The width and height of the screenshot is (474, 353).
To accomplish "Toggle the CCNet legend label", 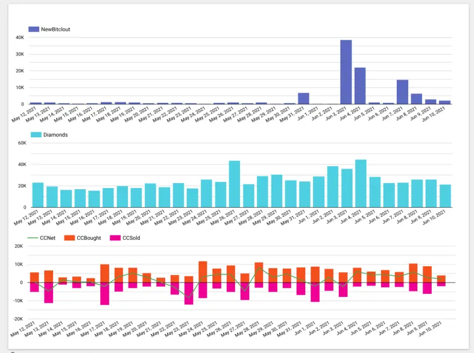I will [48, 239].
